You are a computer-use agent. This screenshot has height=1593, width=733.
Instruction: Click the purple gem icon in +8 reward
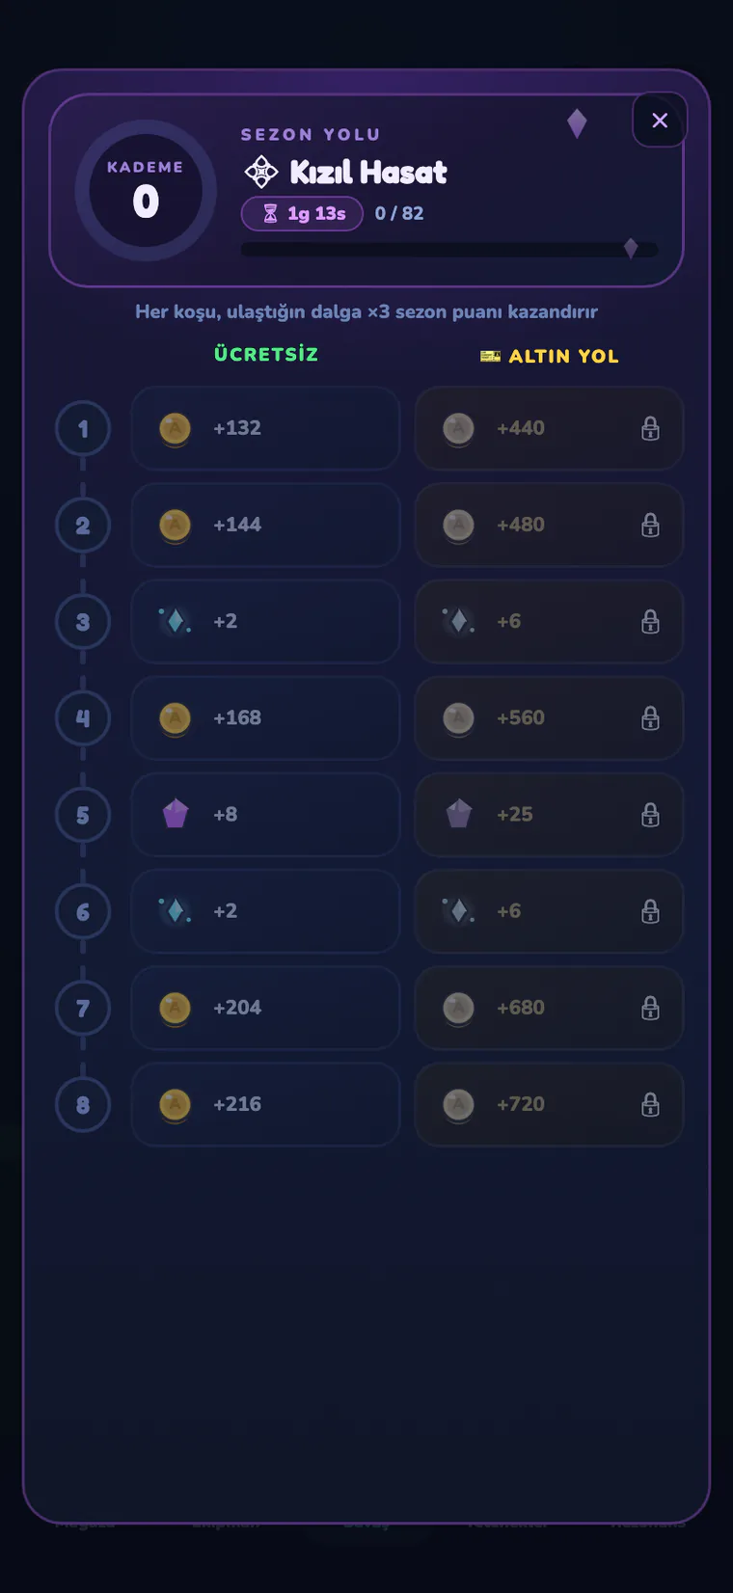[x=176, y=814]
